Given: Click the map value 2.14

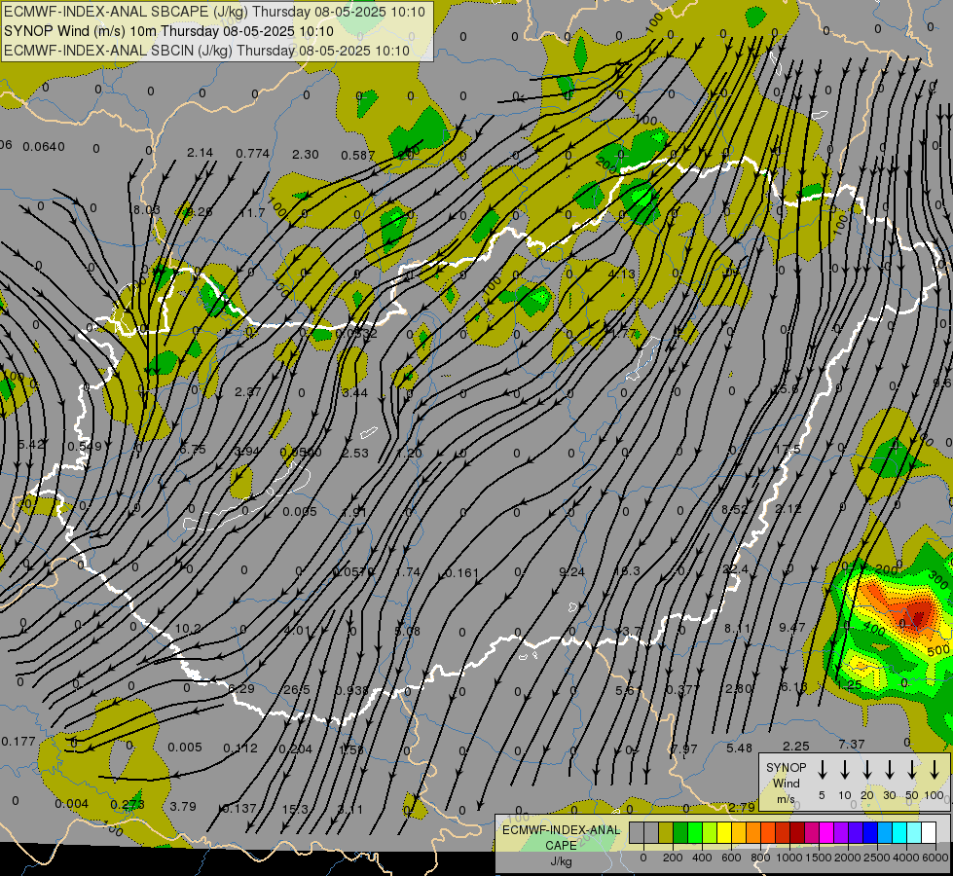Looking at the screenshot, I should (200, 152).
